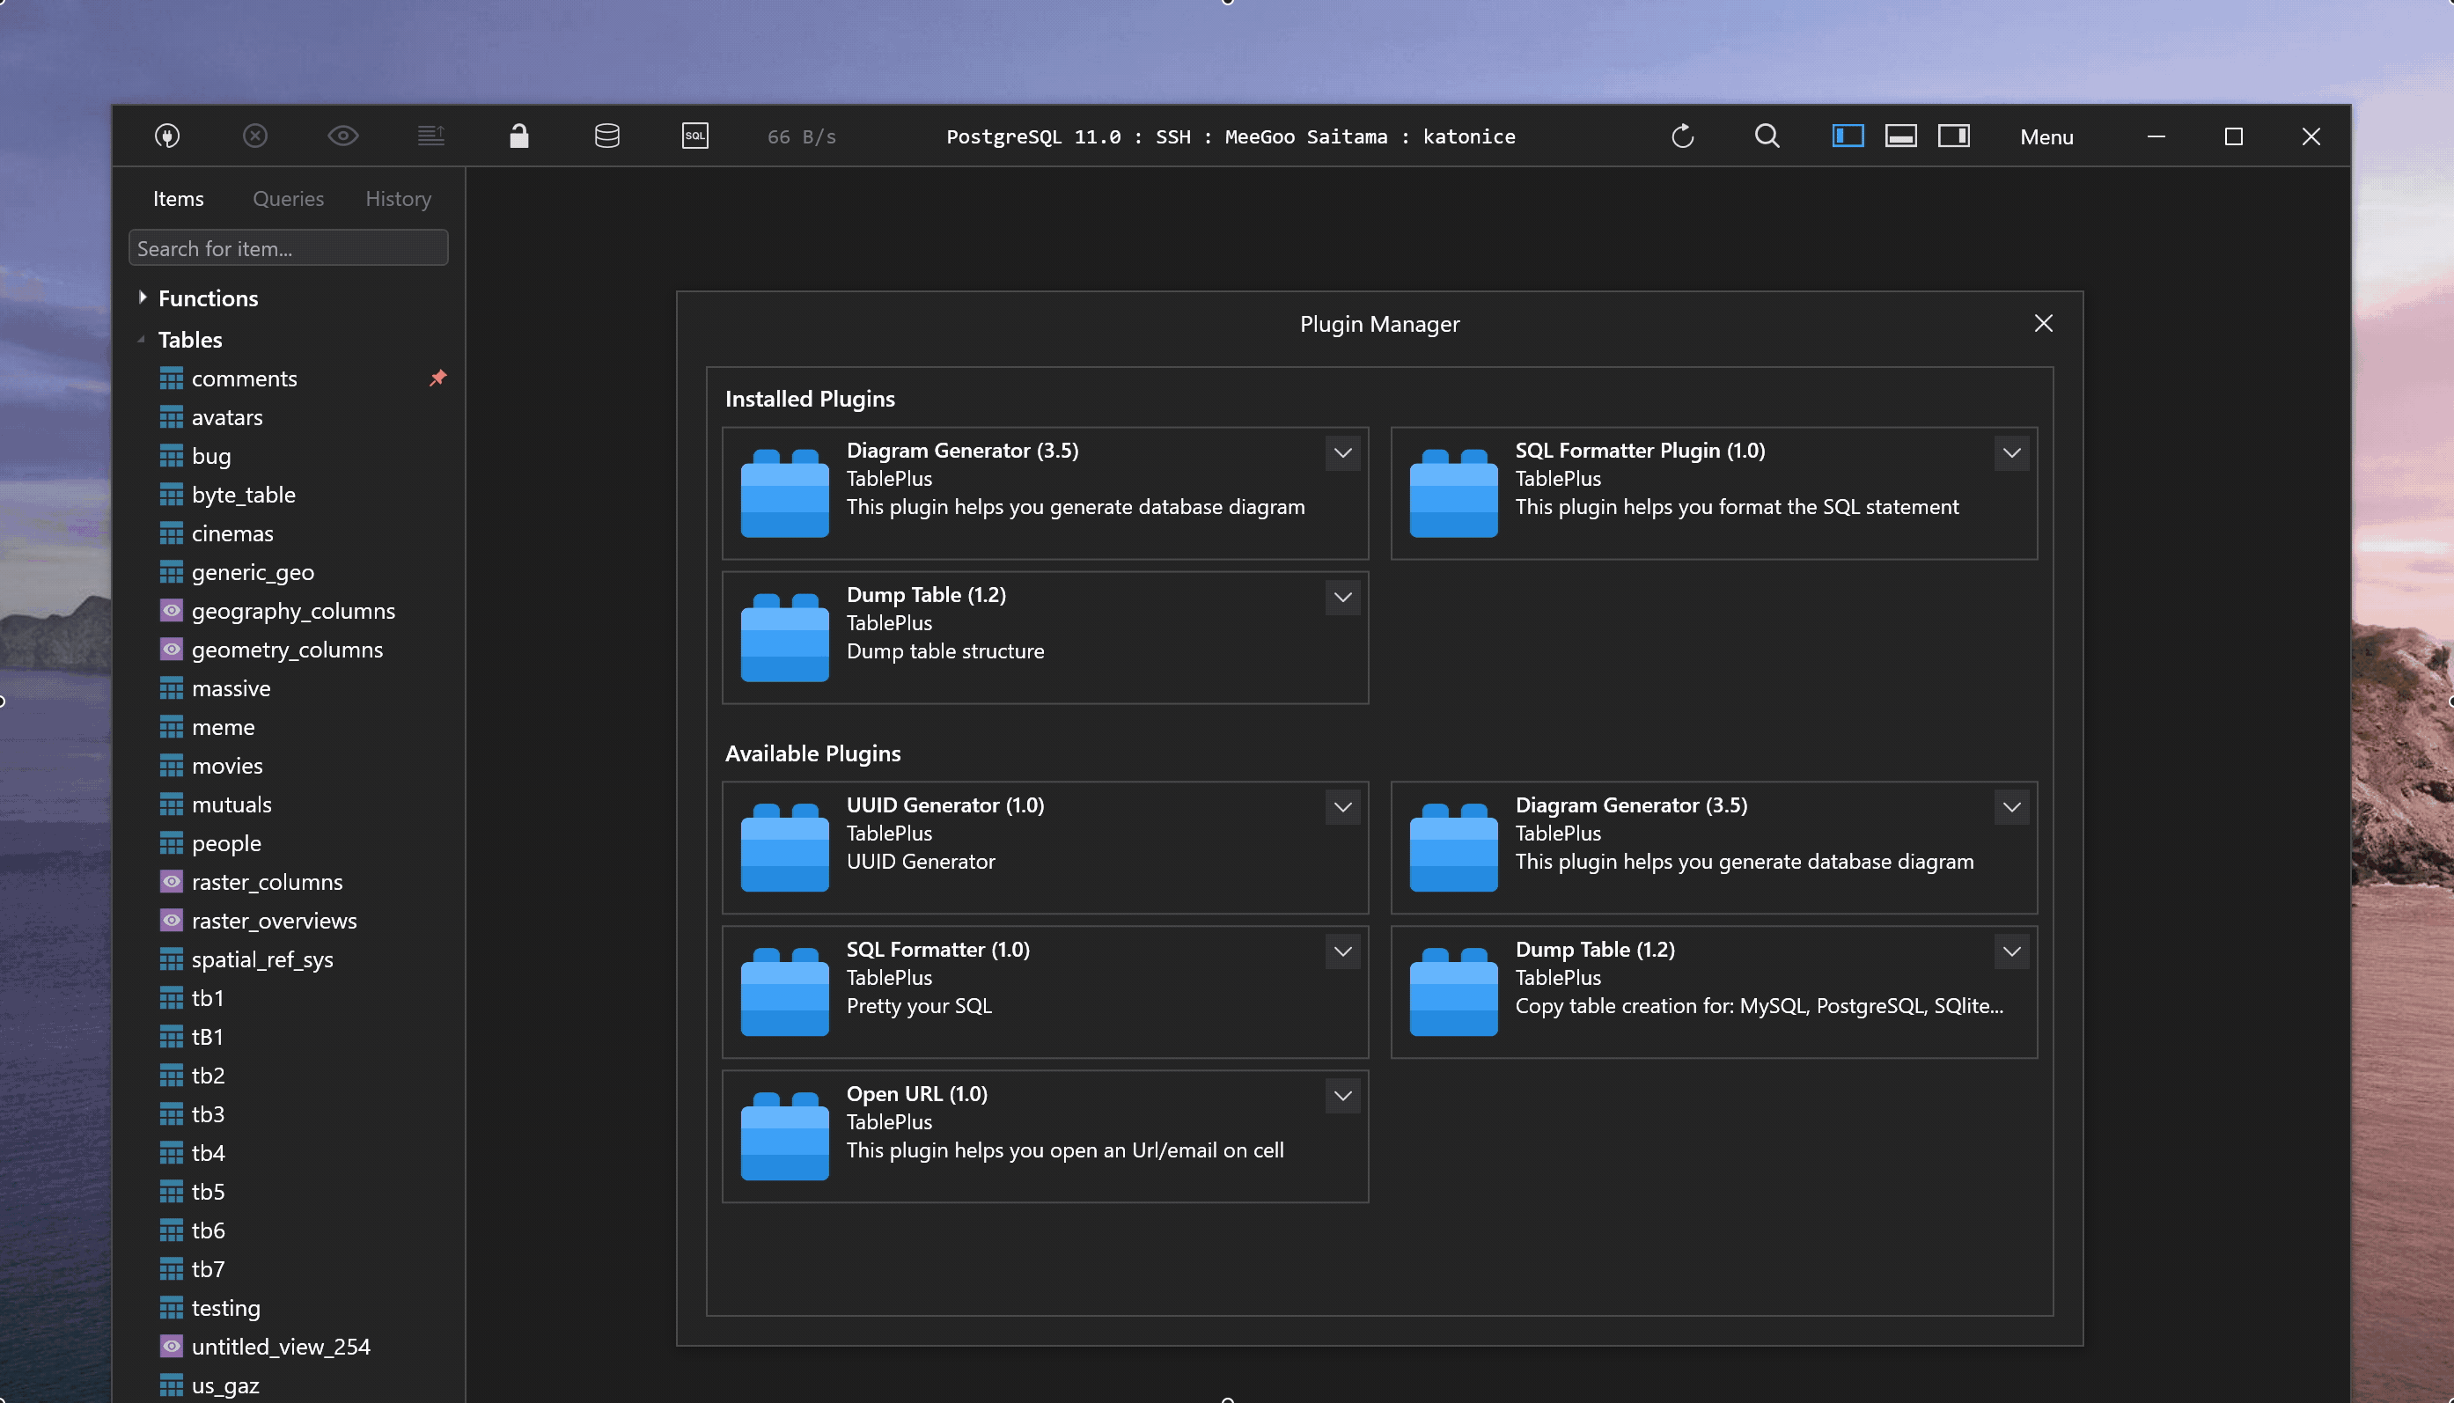This screenshot has width=2454, height=1403.
Task: Click the PostgreSQL connection title text
Action: point(1231,136)
